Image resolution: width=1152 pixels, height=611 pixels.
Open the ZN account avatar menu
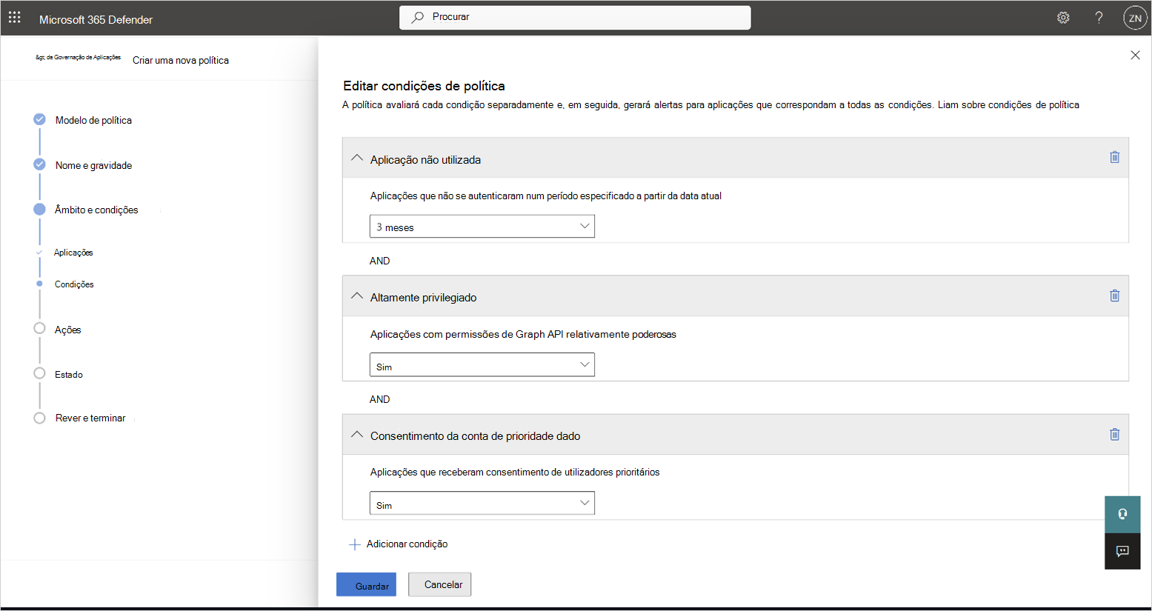pyautogui.click(x=1135, y=17)
